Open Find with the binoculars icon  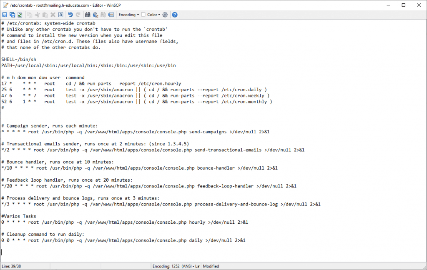[x=88, y=15]
